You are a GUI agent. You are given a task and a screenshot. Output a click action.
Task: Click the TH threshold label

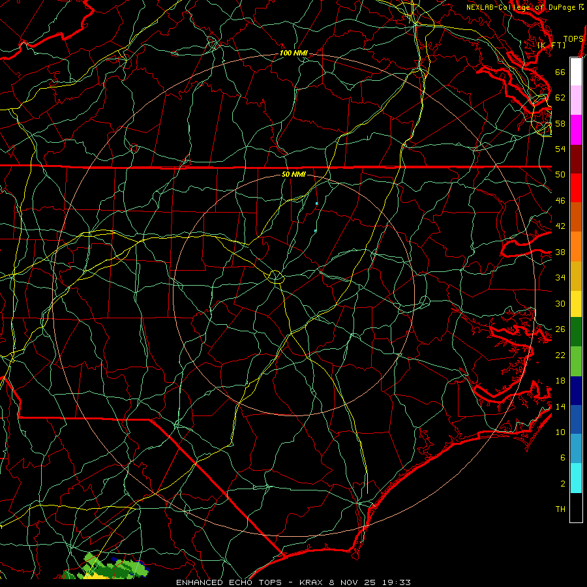[560, 509]
